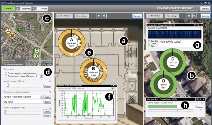Select device marker B on the overview map
Image resolution: width=212 pixels, height=125 pixels.
pos(12,36)
